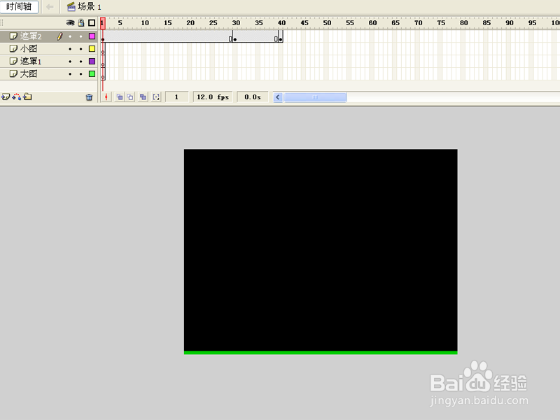The width and height of the screenshot is (560, 420).
Task: Click the outline square for all layers
Action: click(x=92, y=23)
